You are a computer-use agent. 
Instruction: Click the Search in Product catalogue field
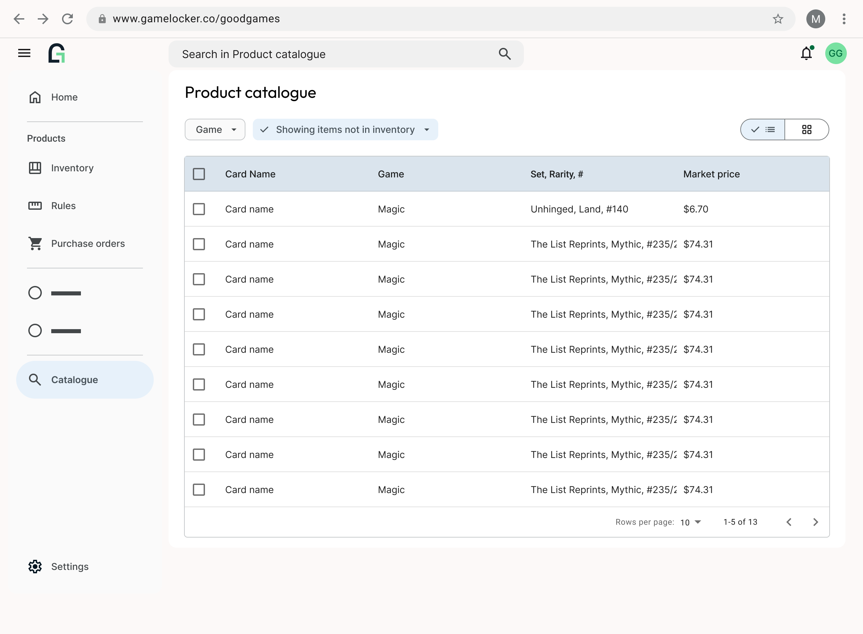346,54
